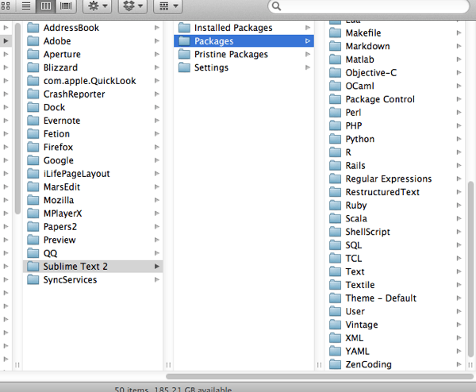Select the Google folder icon
This screenshot has height=392, width=476.
(x=33, y=160)
